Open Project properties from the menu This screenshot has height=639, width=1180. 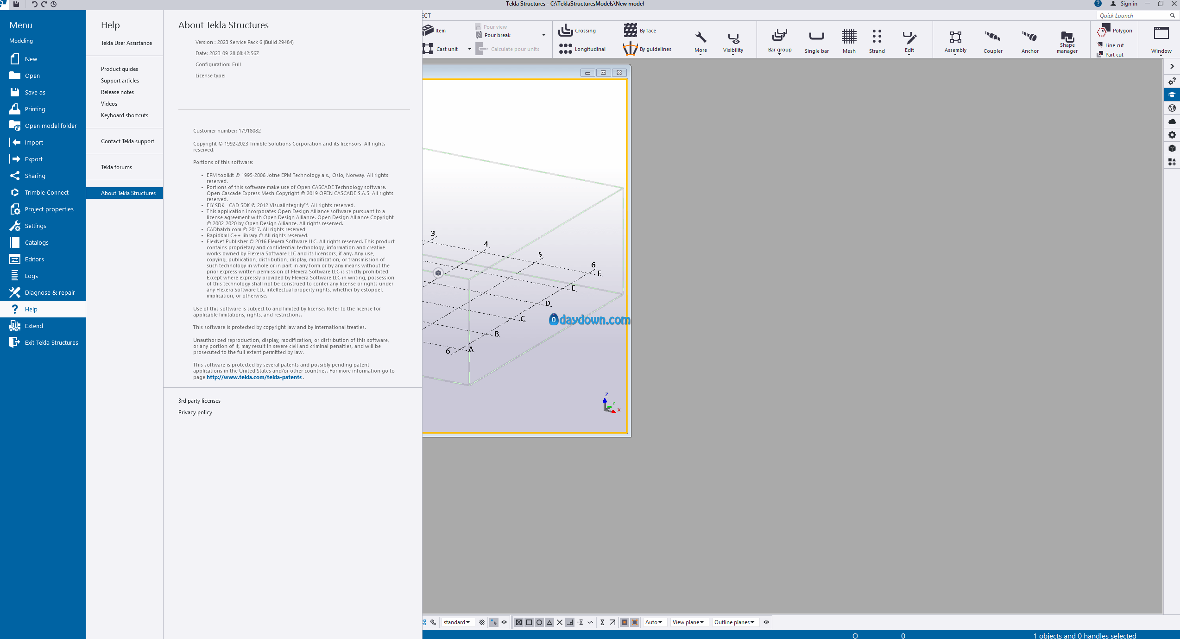coord(43,209)
